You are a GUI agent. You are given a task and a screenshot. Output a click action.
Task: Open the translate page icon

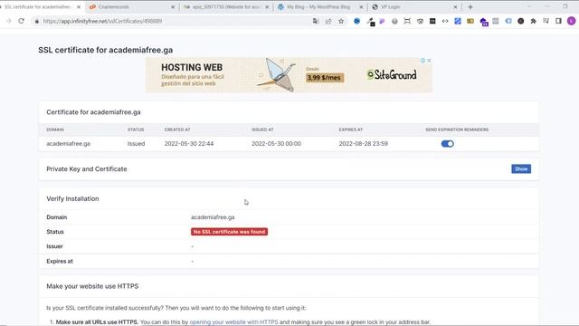tap(316, 21)
